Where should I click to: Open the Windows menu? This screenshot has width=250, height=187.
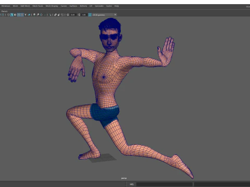tap(6, 6)
